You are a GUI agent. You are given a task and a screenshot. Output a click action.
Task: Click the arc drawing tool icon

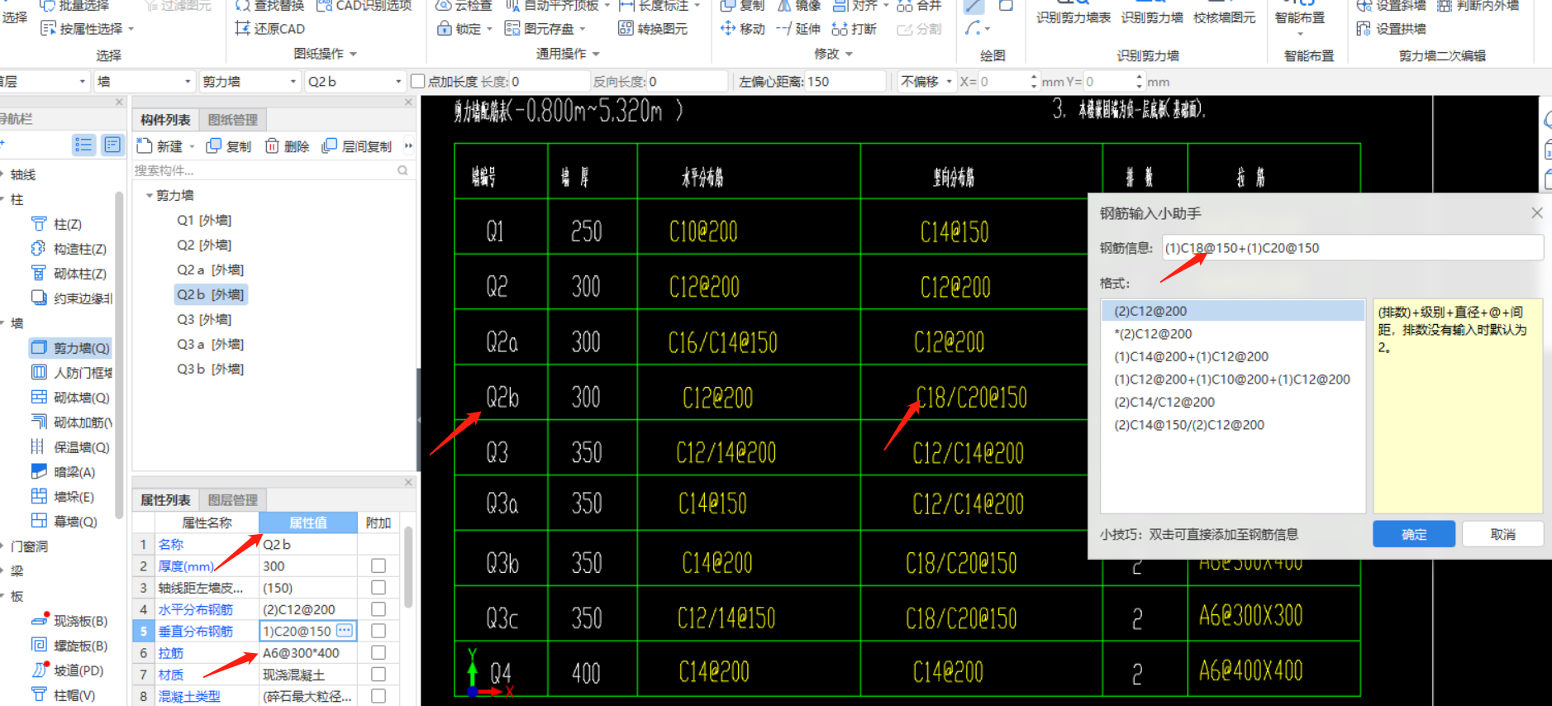tap(974, 28)
